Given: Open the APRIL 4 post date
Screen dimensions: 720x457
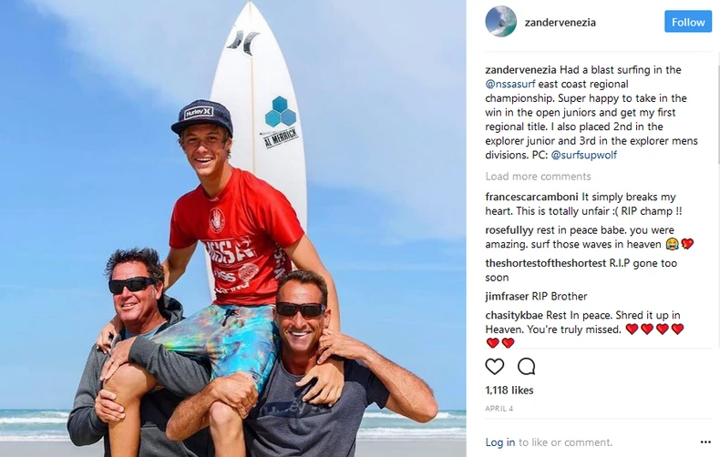Looking at the screenshot, I should [499, 409].
